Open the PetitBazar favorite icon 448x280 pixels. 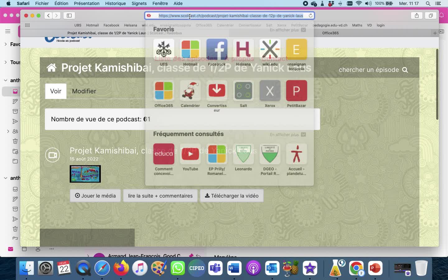tap(296, 91)
